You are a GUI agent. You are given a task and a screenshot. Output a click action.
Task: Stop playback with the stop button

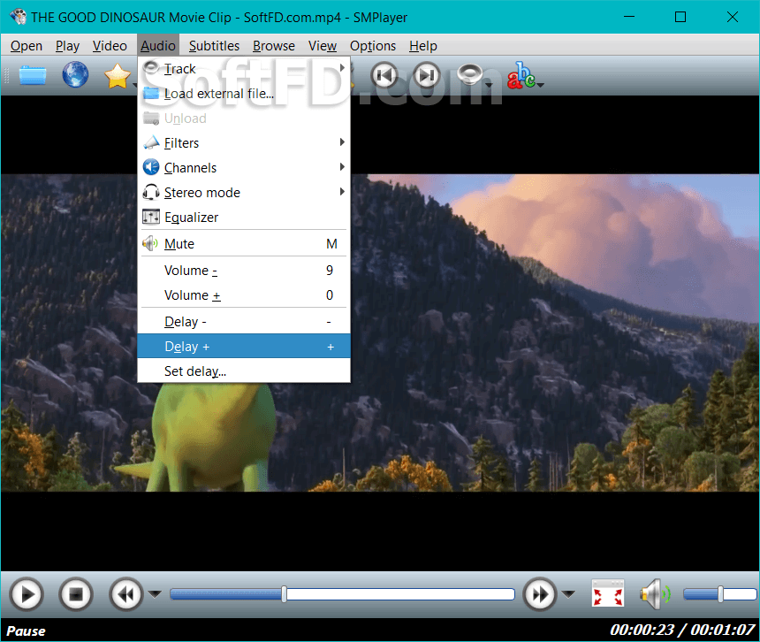[x=76, y=594]
